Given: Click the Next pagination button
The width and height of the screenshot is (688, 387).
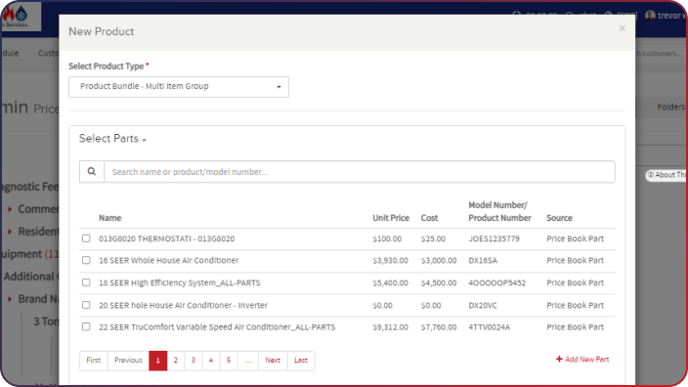Looking at the screenshot, I should 273,361.
